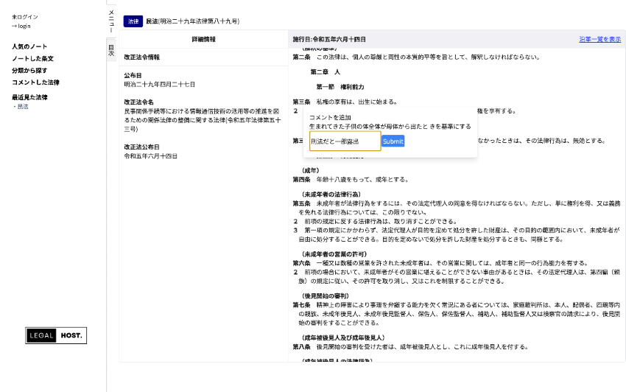Select 第三条 私権の享有 article text

345,102
